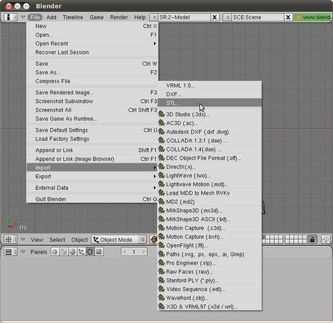The width and height of the screenshot is (333, 323).
Task: Collapse the Buttons window header menus triangle
Action: (23, 252)
